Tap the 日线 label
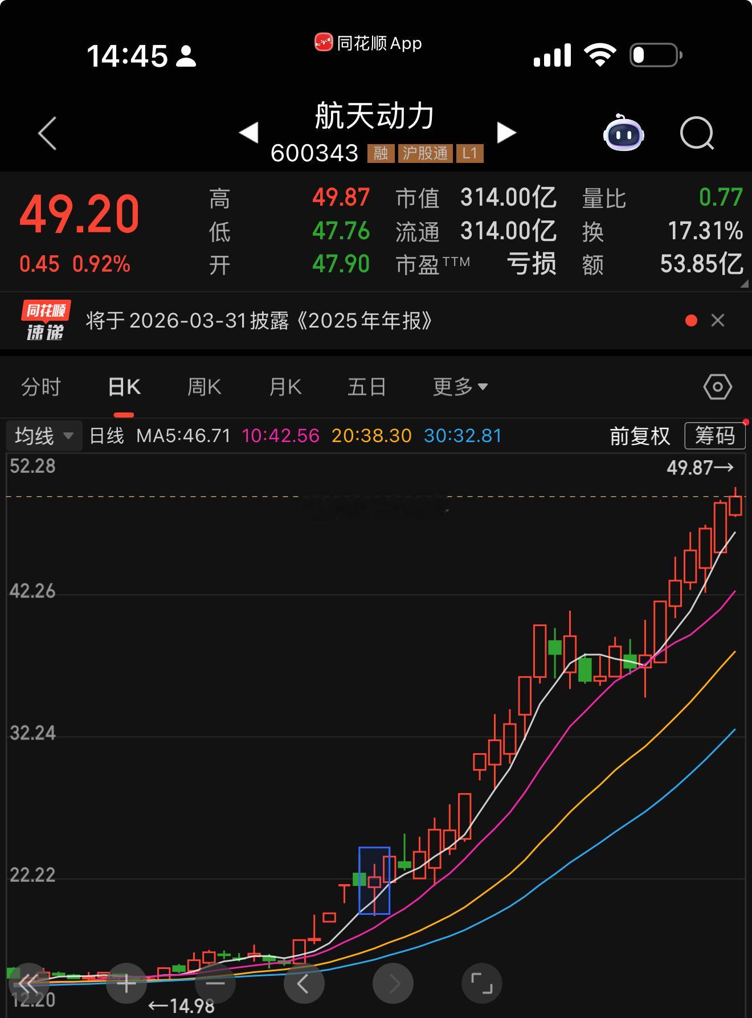The height and width of the screenshot is (1018, 752). pyautogui.click(x=107, y=436)
